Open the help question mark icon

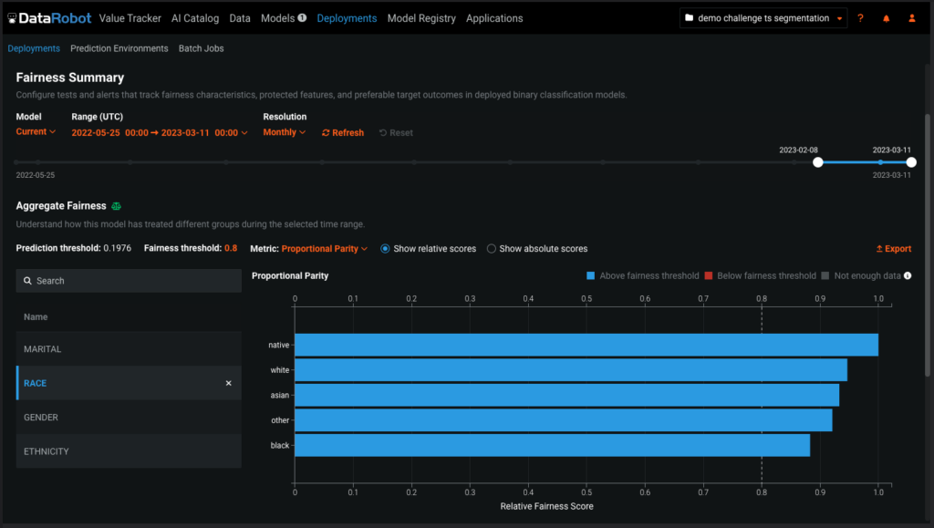click(x=860, y=18)
